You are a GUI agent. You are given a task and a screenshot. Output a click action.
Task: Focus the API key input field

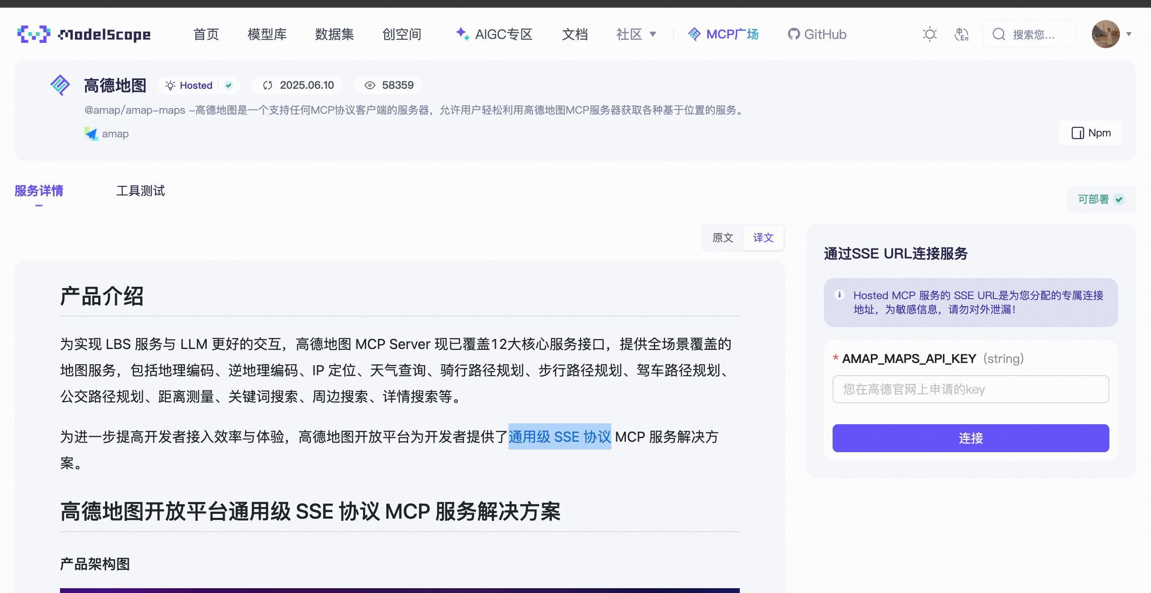click(x=971, y=389)
